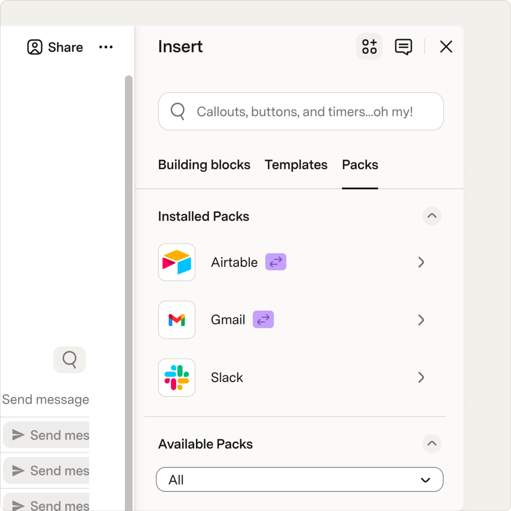Click the Available Packs heading

(205, 444)
